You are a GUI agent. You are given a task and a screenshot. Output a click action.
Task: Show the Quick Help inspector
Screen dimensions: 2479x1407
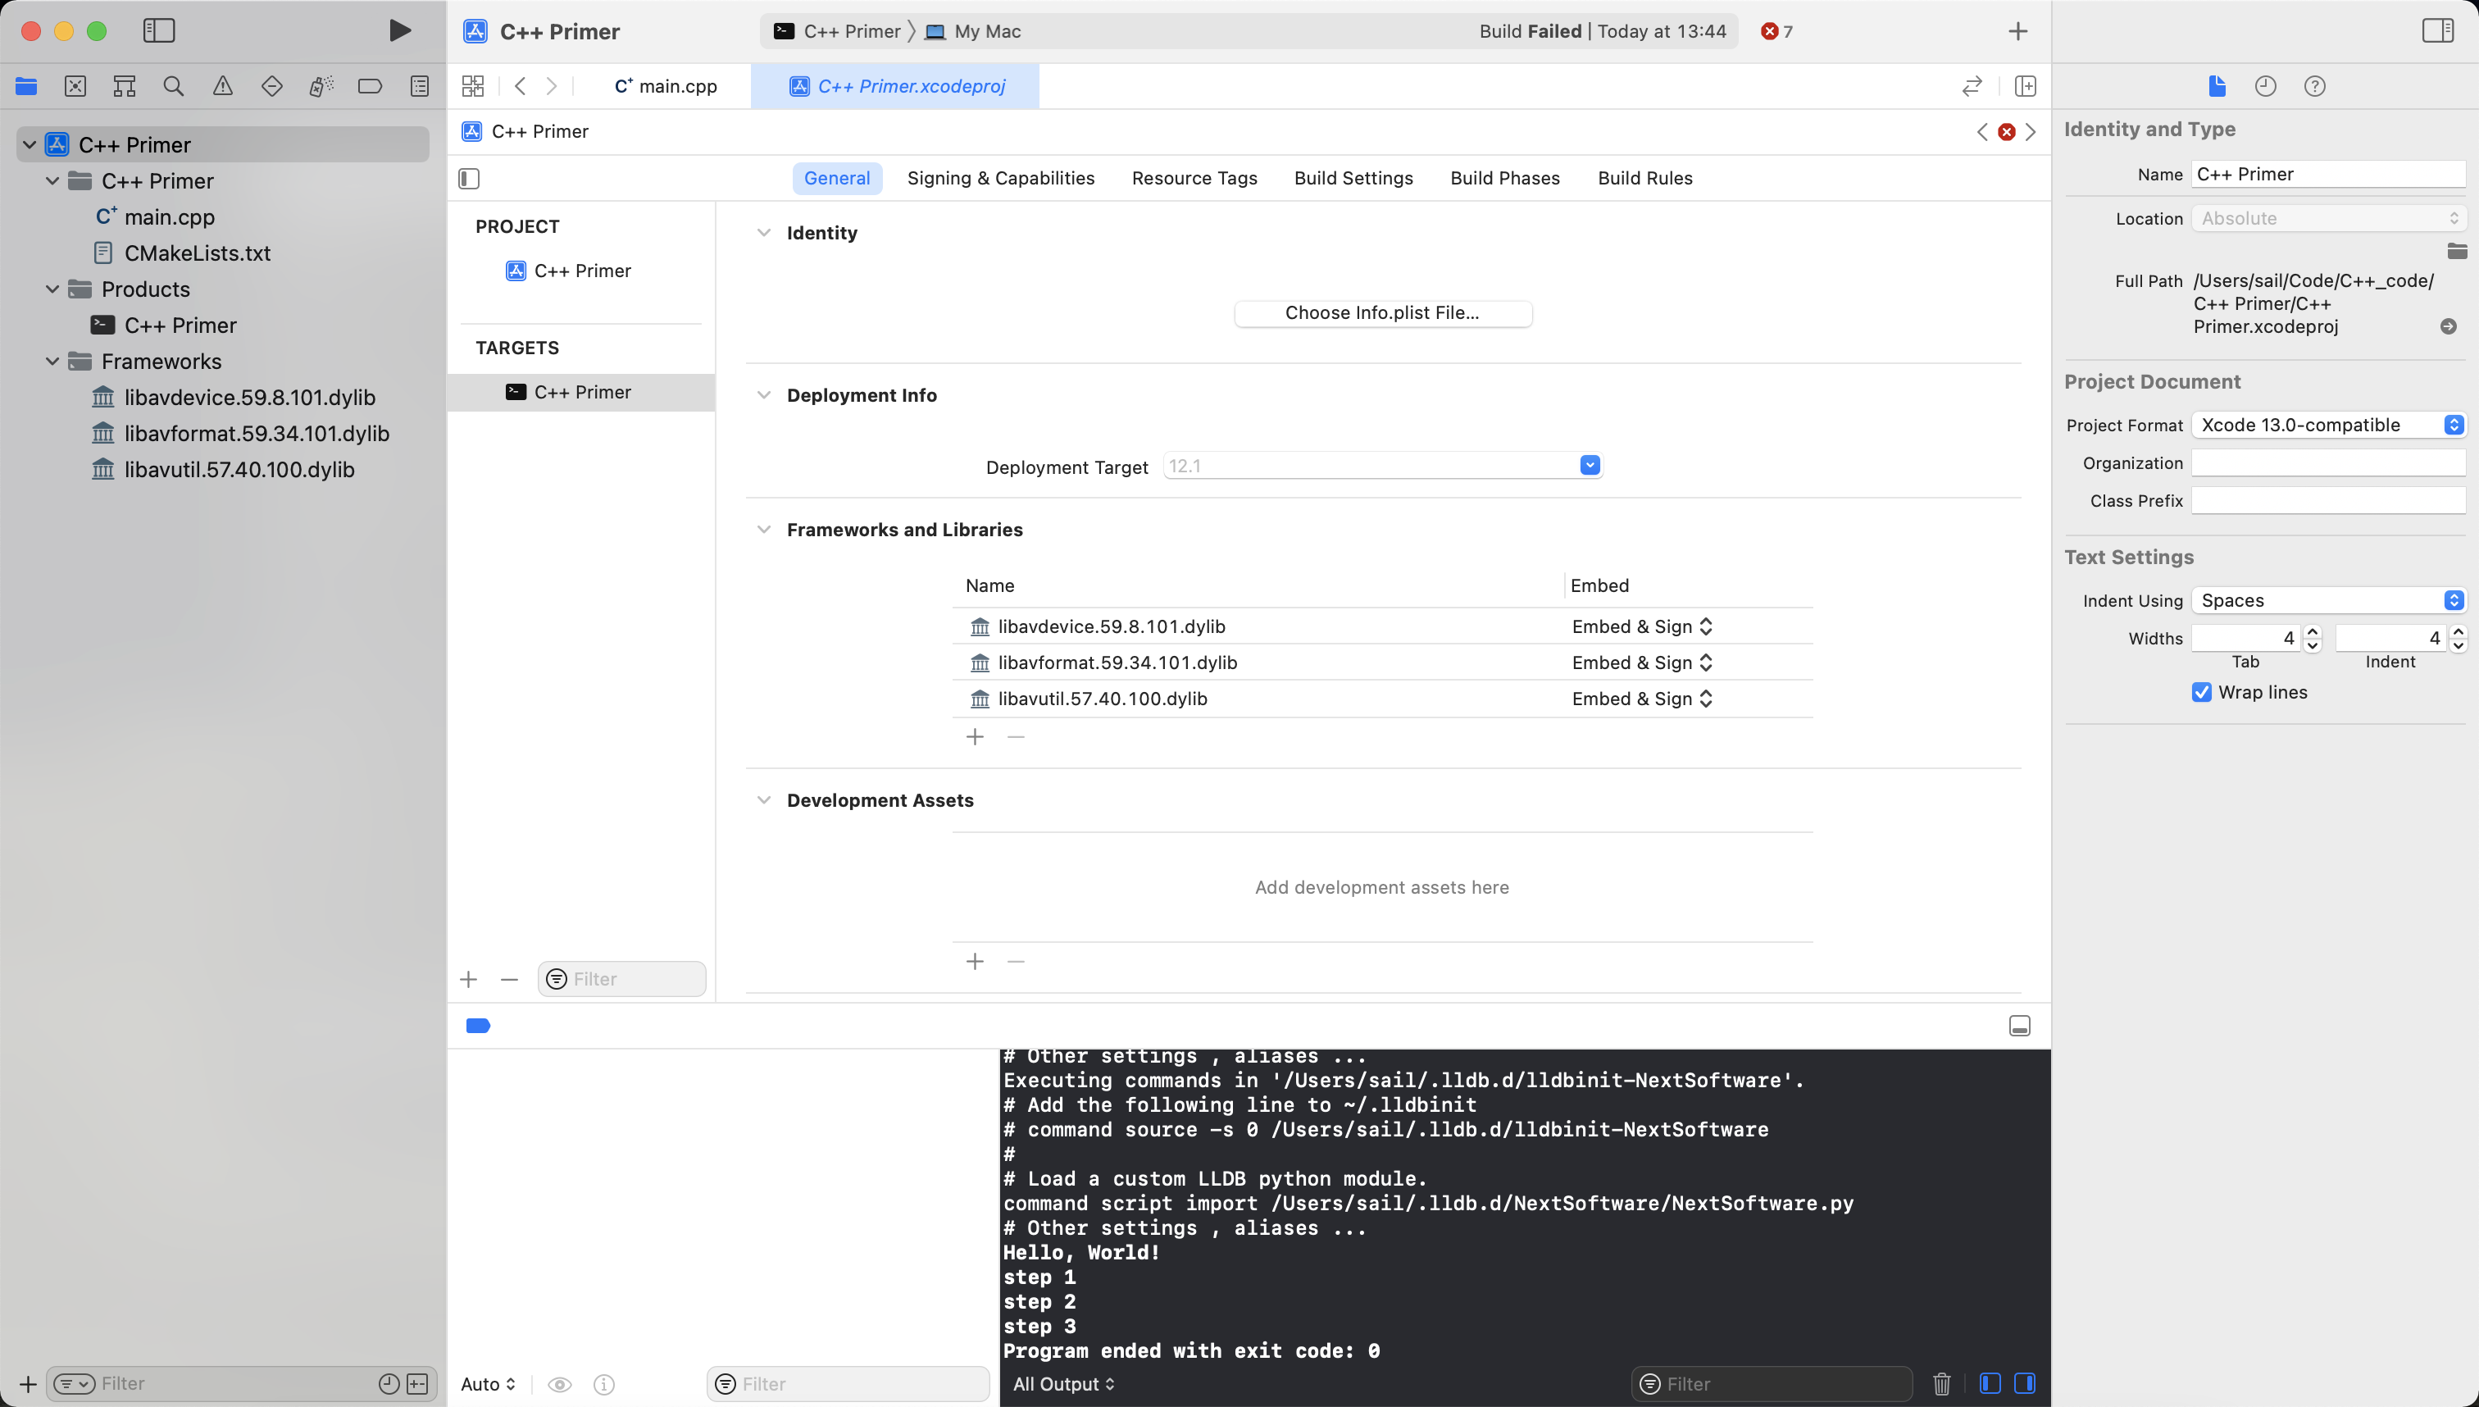pos(2315,86)
